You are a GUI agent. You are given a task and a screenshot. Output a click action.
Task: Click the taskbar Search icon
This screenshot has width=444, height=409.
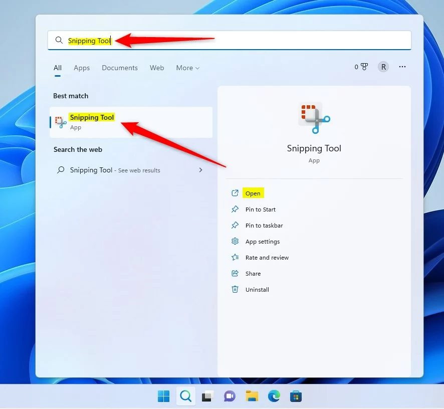[x=186, y=396]
